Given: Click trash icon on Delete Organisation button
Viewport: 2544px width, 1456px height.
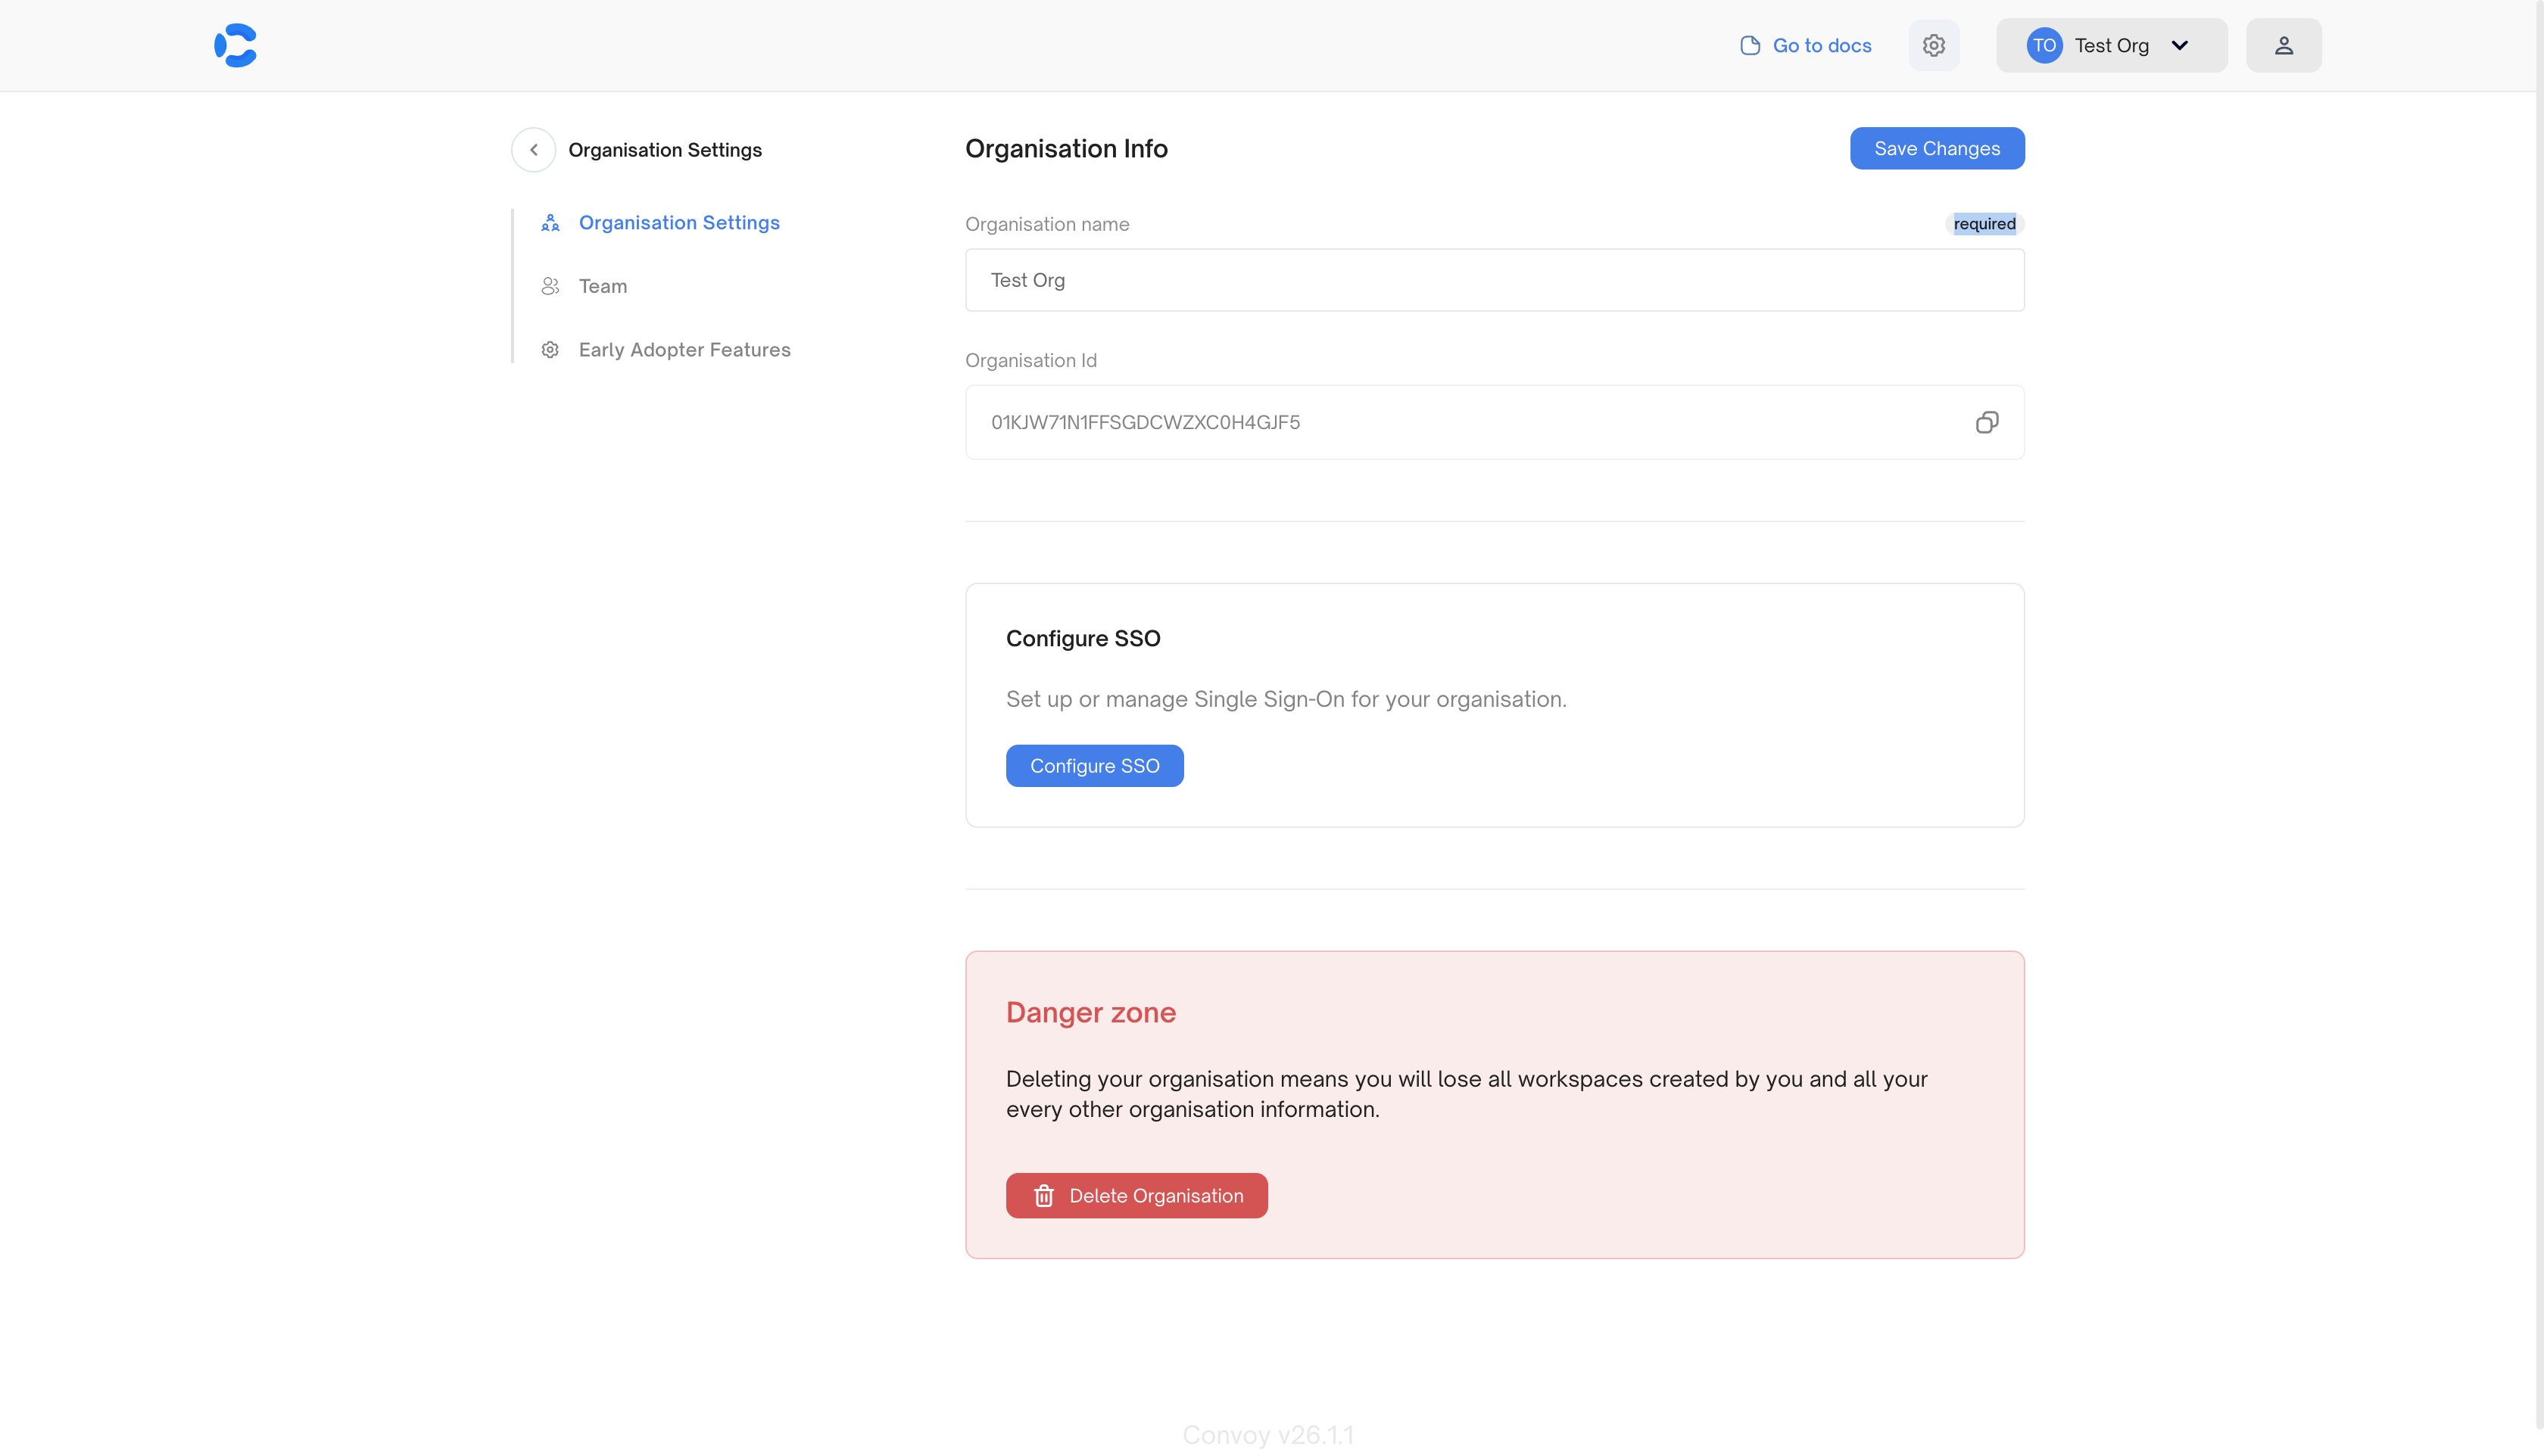Looking at the screenshot, I should 1043,1196.
